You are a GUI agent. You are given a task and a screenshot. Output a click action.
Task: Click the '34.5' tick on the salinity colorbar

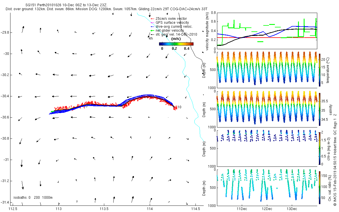pos(325,120)
